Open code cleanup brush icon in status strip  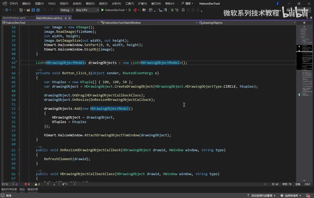point(63,184)
